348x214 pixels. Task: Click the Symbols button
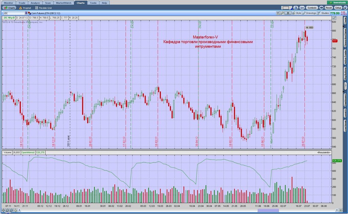pos(312,8)
